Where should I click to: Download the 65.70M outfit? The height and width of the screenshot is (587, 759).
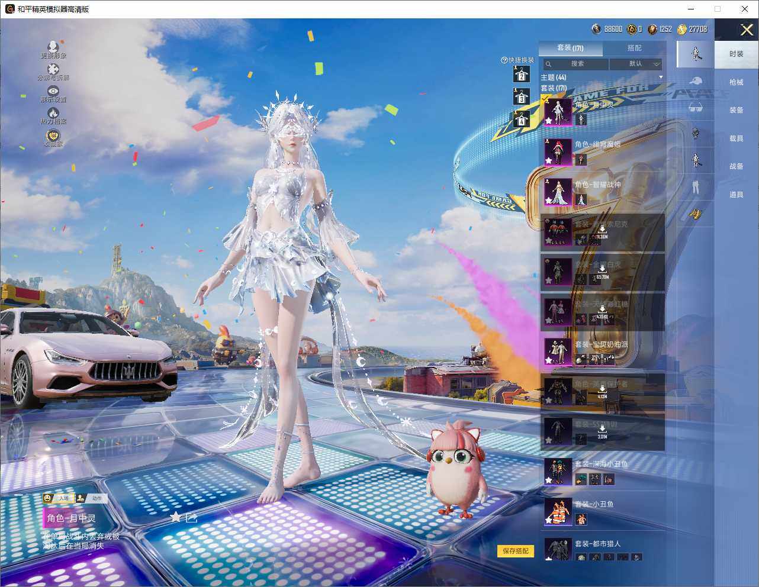pyautogui.click(x=602, y=271)
